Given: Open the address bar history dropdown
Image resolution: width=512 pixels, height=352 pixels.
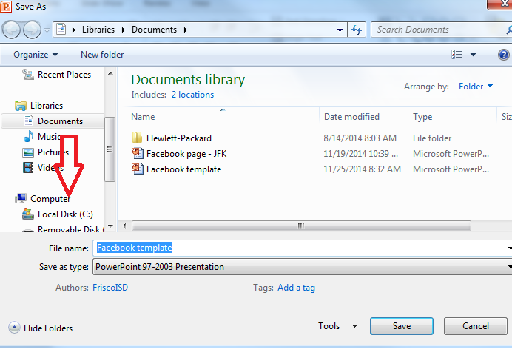Looking at the screenshot, I should coord(340,30).
